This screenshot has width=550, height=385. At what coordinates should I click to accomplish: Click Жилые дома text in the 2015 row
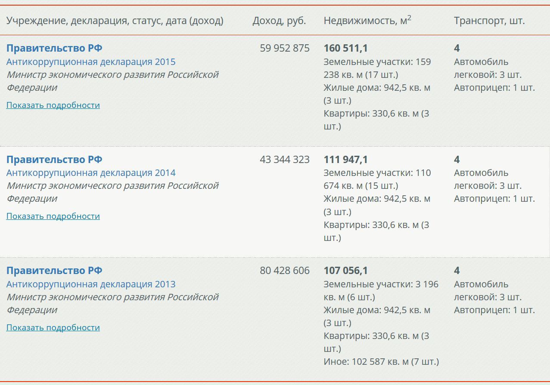pyautogui.click(x=377, y=94)
